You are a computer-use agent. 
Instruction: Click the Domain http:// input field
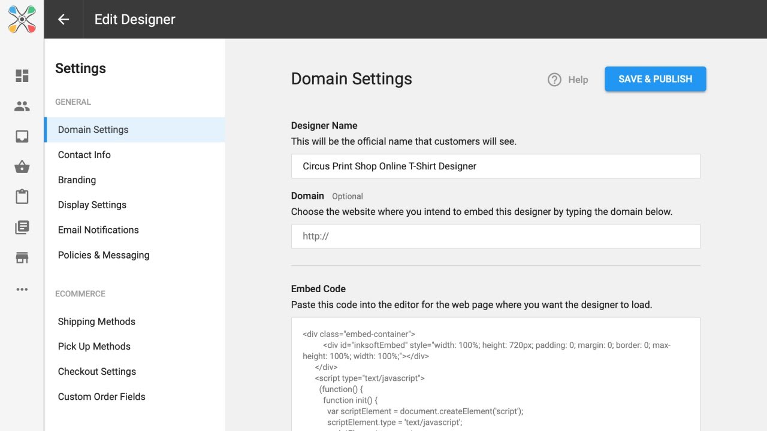pyautogui.click(x=496, y=236)
